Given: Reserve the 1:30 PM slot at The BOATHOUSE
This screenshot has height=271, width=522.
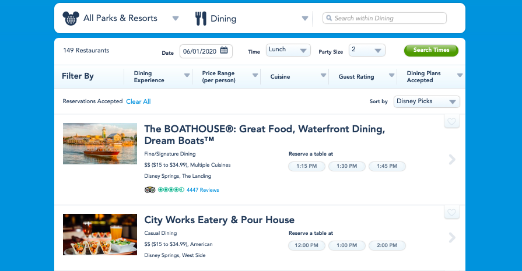Looking at the screenshot, I should [346, 167].
